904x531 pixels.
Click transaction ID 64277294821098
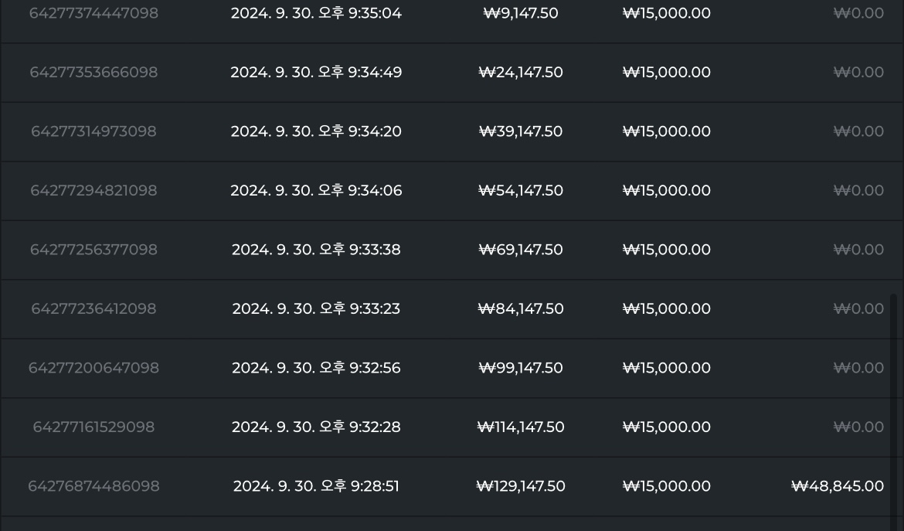pyautogui.click(x=93, y=190)
